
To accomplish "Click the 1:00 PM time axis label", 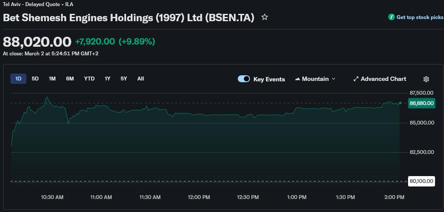I will (297, 197).
